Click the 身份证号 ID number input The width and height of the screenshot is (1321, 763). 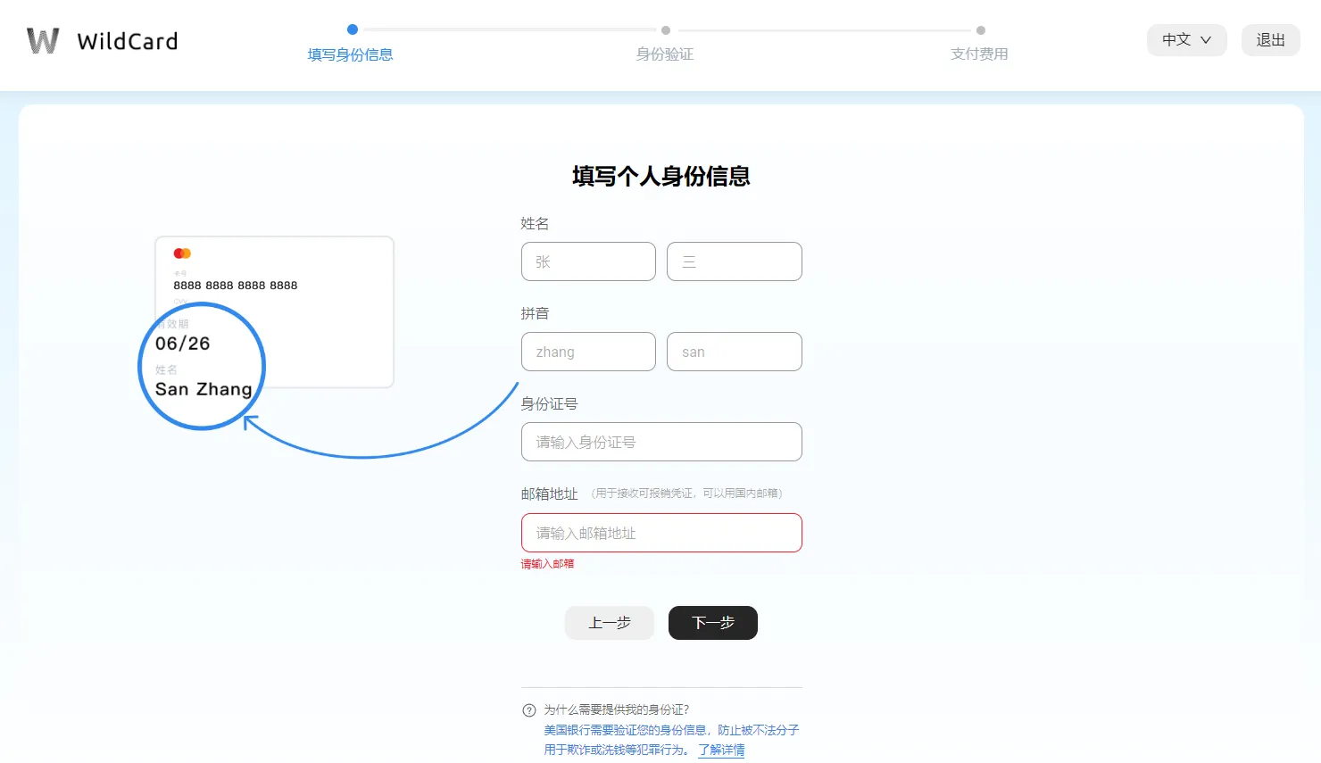click(x=661, y=442)
